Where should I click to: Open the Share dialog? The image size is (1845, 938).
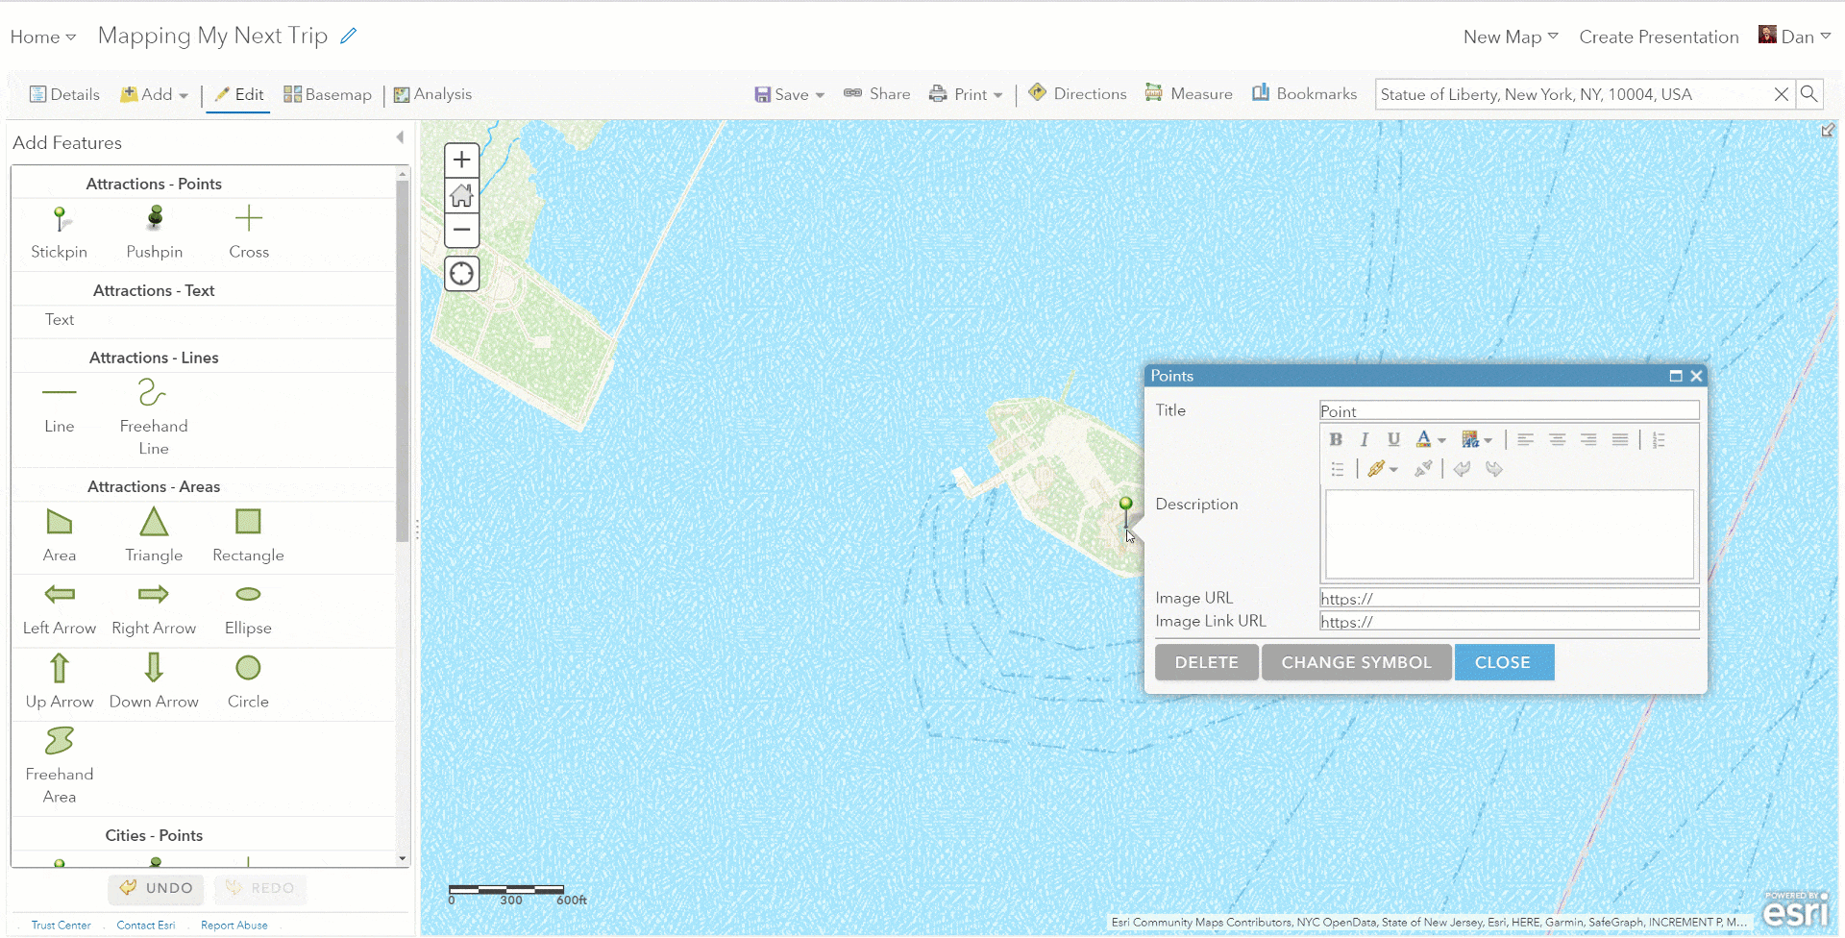point(877,94)
